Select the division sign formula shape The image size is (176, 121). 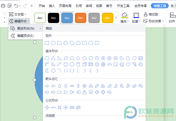click(66, 107)
